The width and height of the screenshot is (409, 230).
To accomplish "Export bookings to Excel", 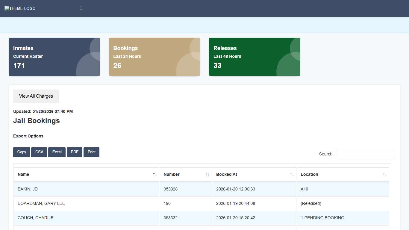I will pyautogui.click(x=57, y=152).
